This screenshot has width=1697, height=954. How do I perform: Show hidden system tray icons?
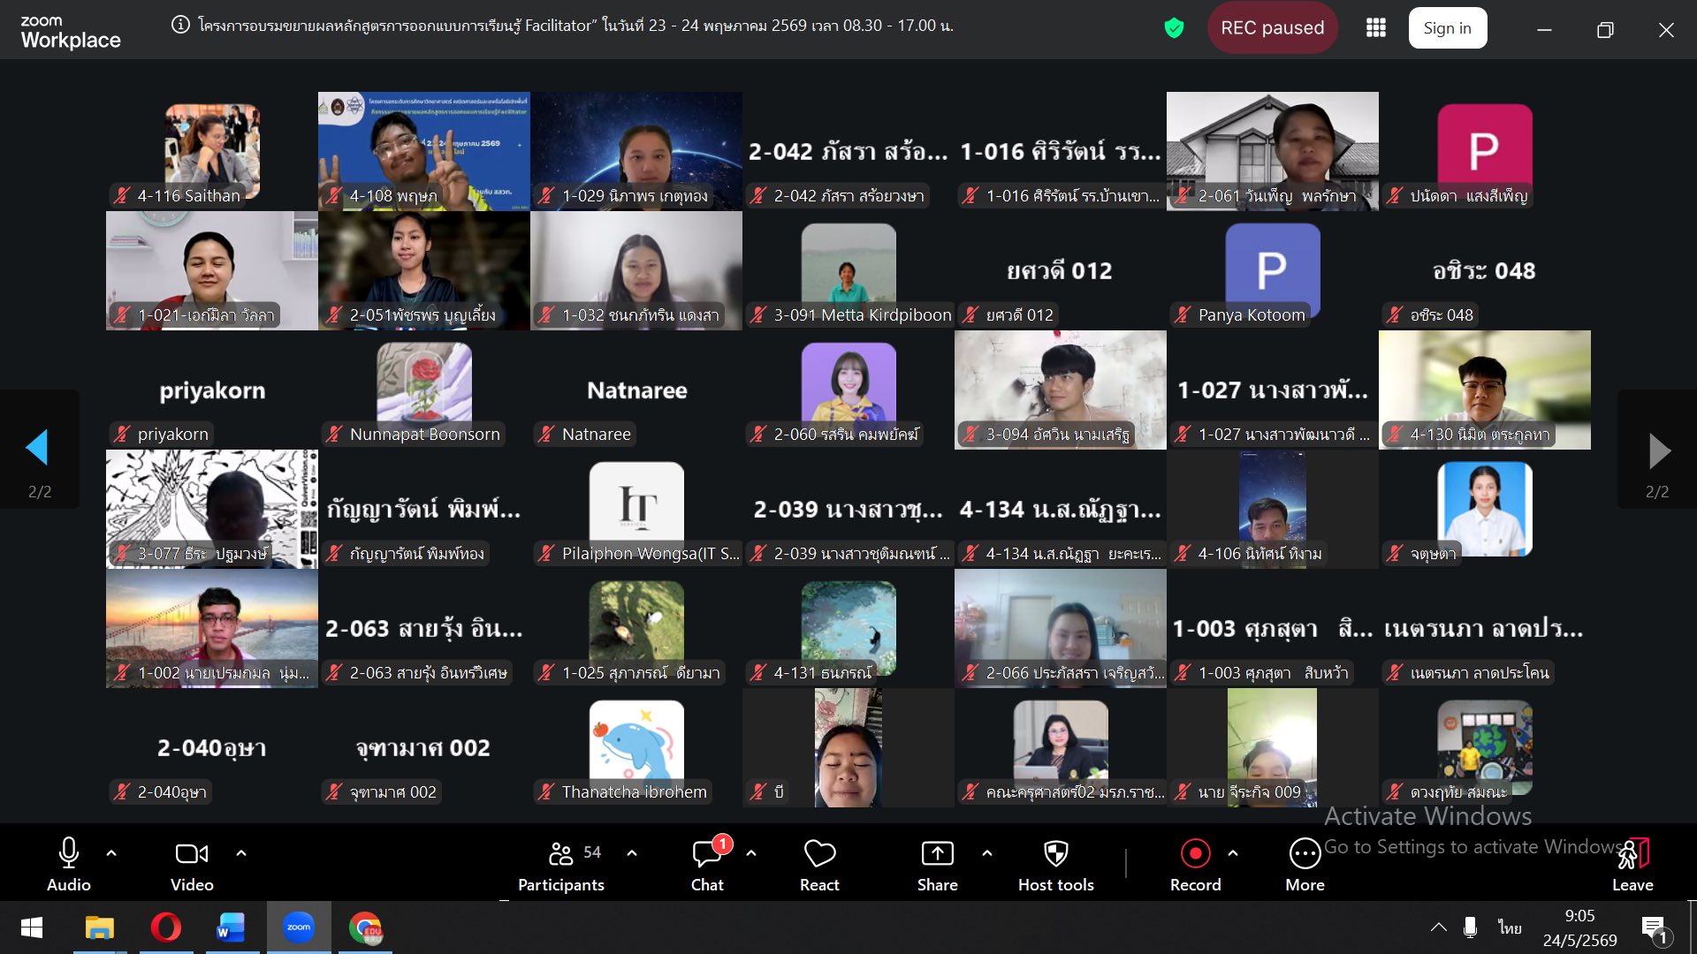1439,927
